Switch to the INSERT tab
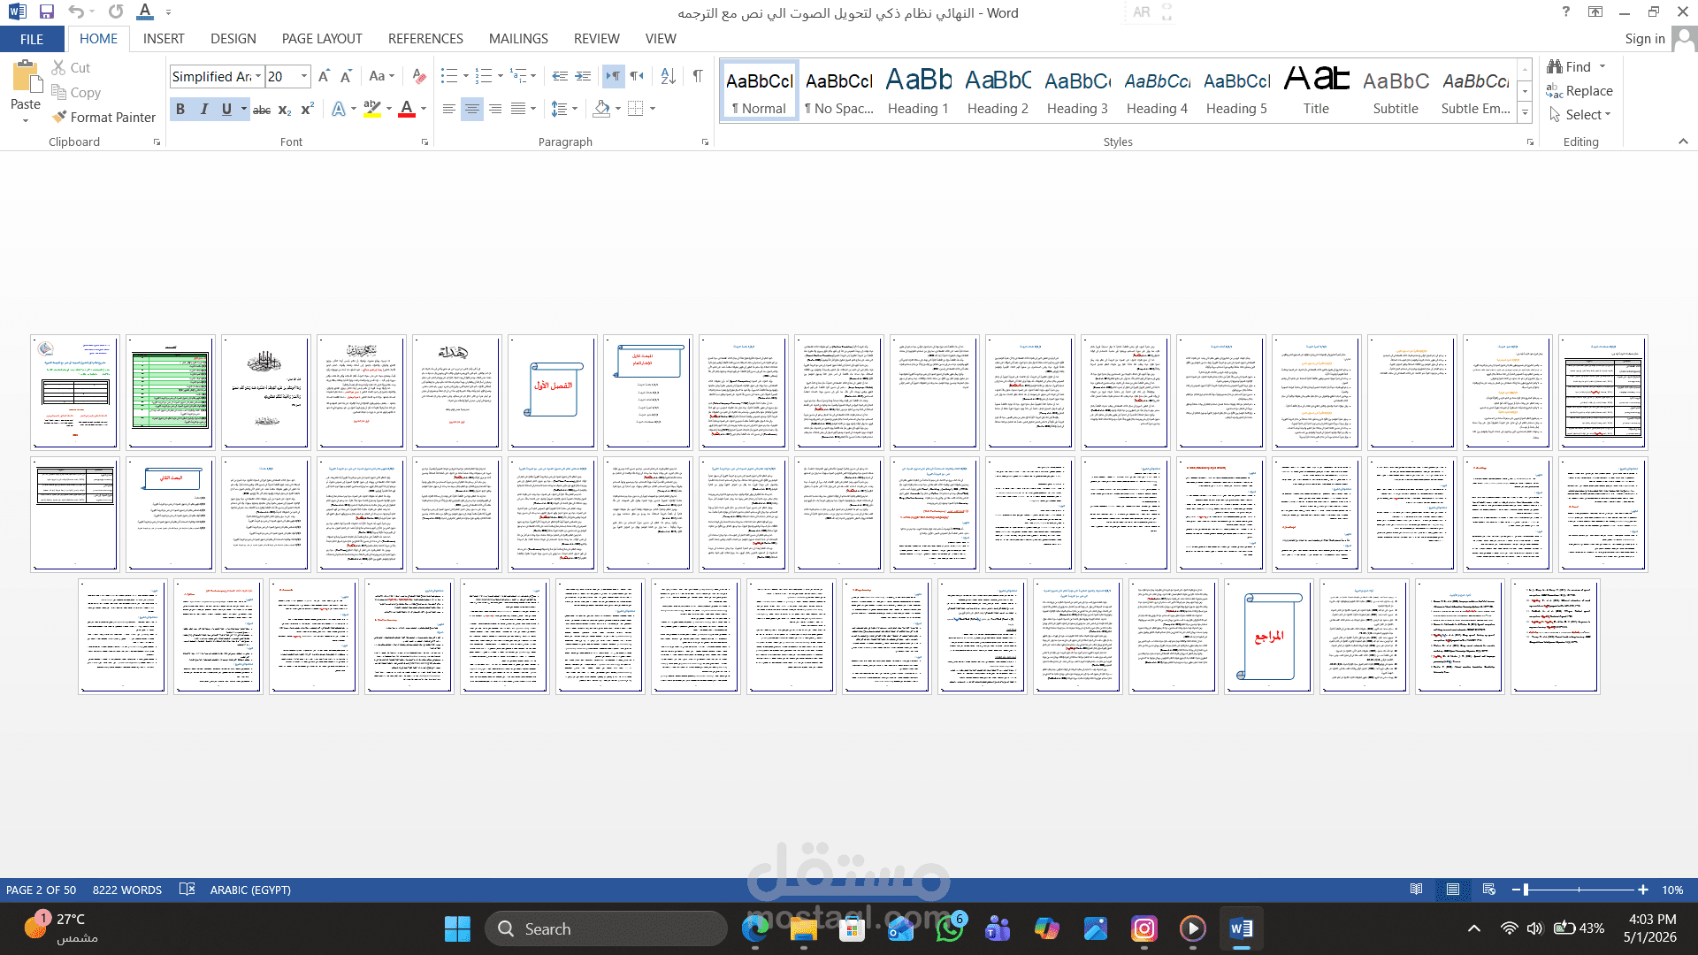 point(164,39)
